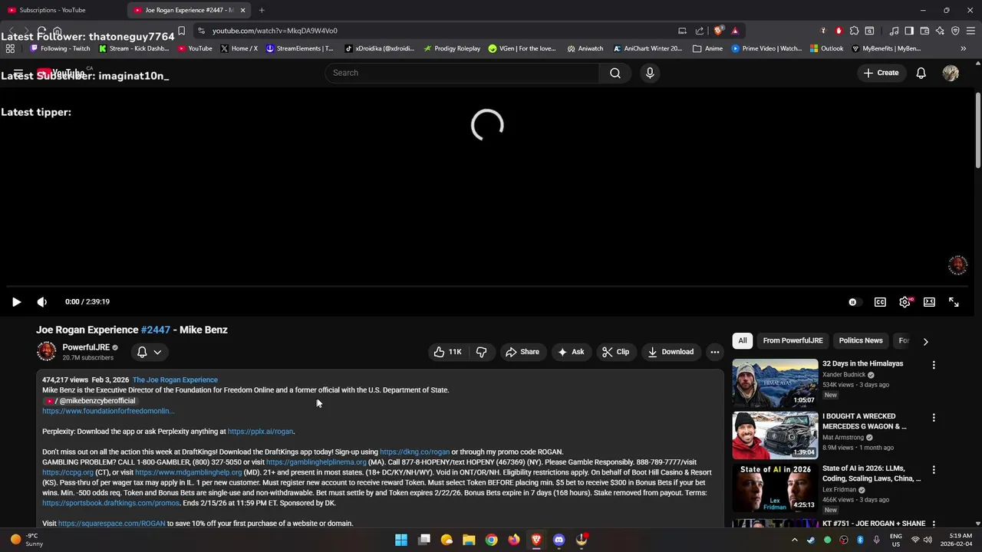Open YouTube notifications bell
The width and height of the screenshot is (982, 552).
click(x=921, y=73)
